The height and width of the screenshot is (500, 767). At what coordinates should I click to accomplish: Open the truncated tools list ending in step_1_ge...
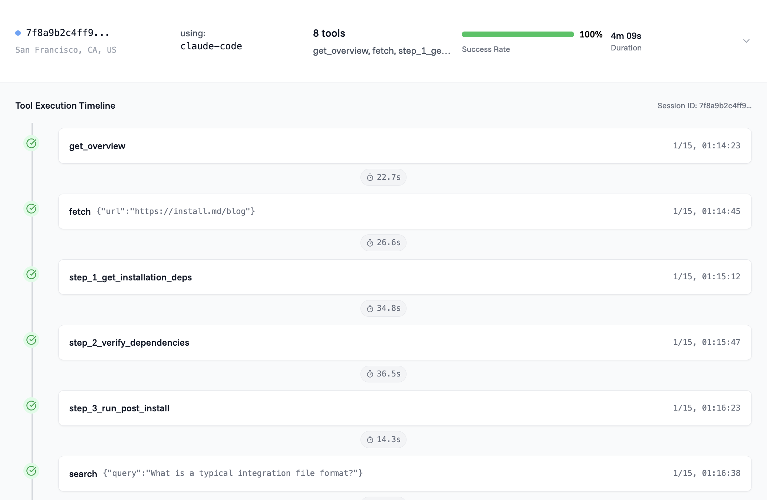(x=381, y=50)
